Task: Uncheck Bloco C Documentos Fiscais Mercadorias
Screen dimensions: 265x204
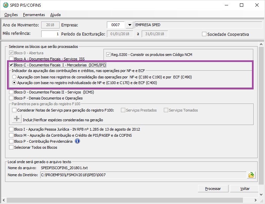Action: (11, 65)
